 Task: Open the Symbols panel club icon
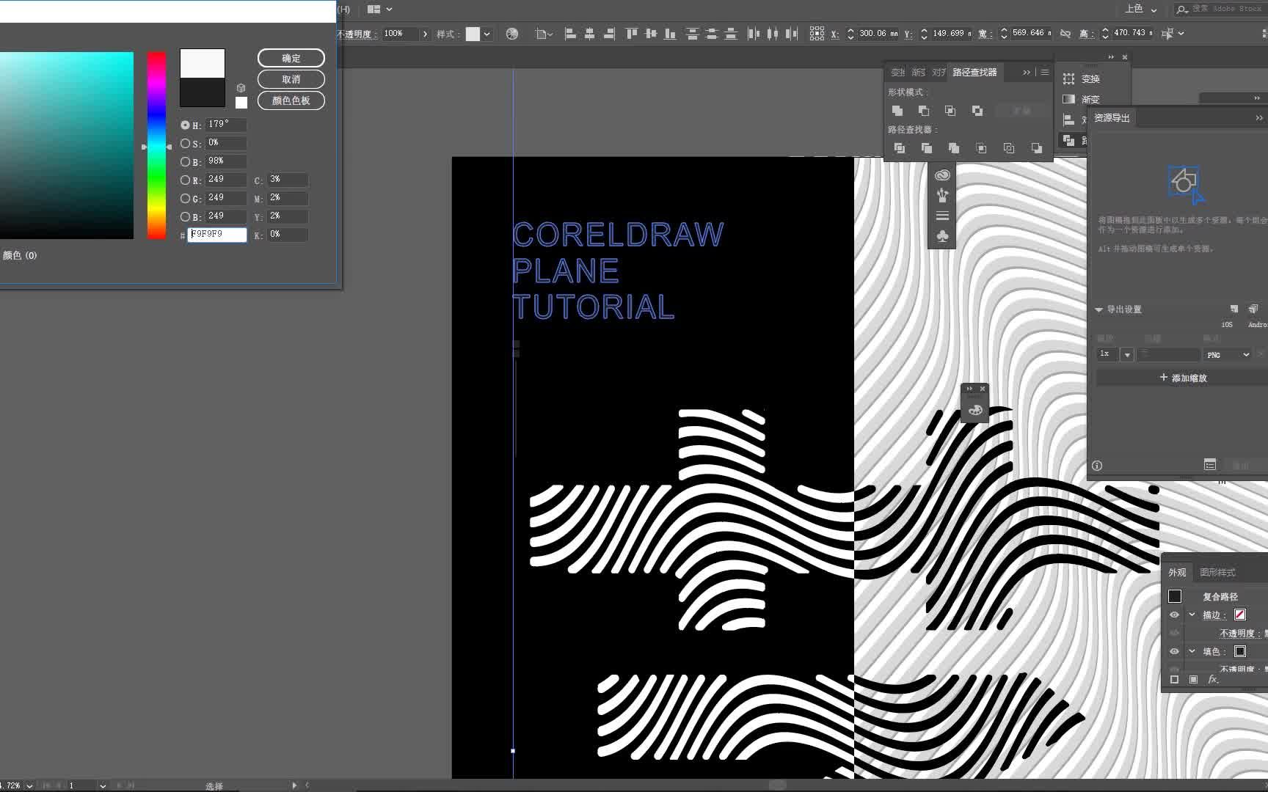pyautogui.click(x=942, y=236)
